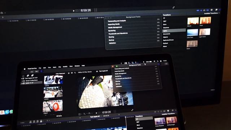Select Dissolves category on external monitor
The image size is (231, 130).
click(166, 27)
